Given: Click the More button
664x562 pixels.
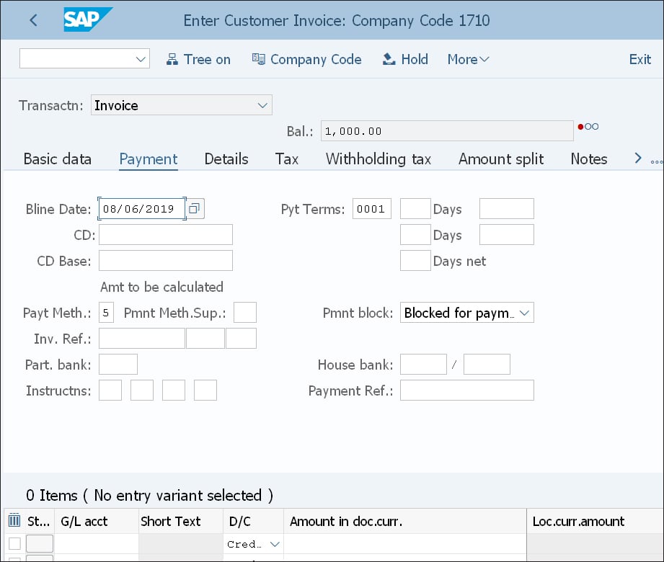Looking at the screenshot, I should tap(466, 59).
